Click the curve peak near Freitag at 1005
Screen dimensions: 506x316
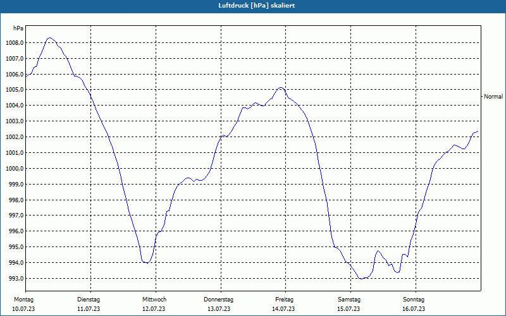tap(281, 87)
